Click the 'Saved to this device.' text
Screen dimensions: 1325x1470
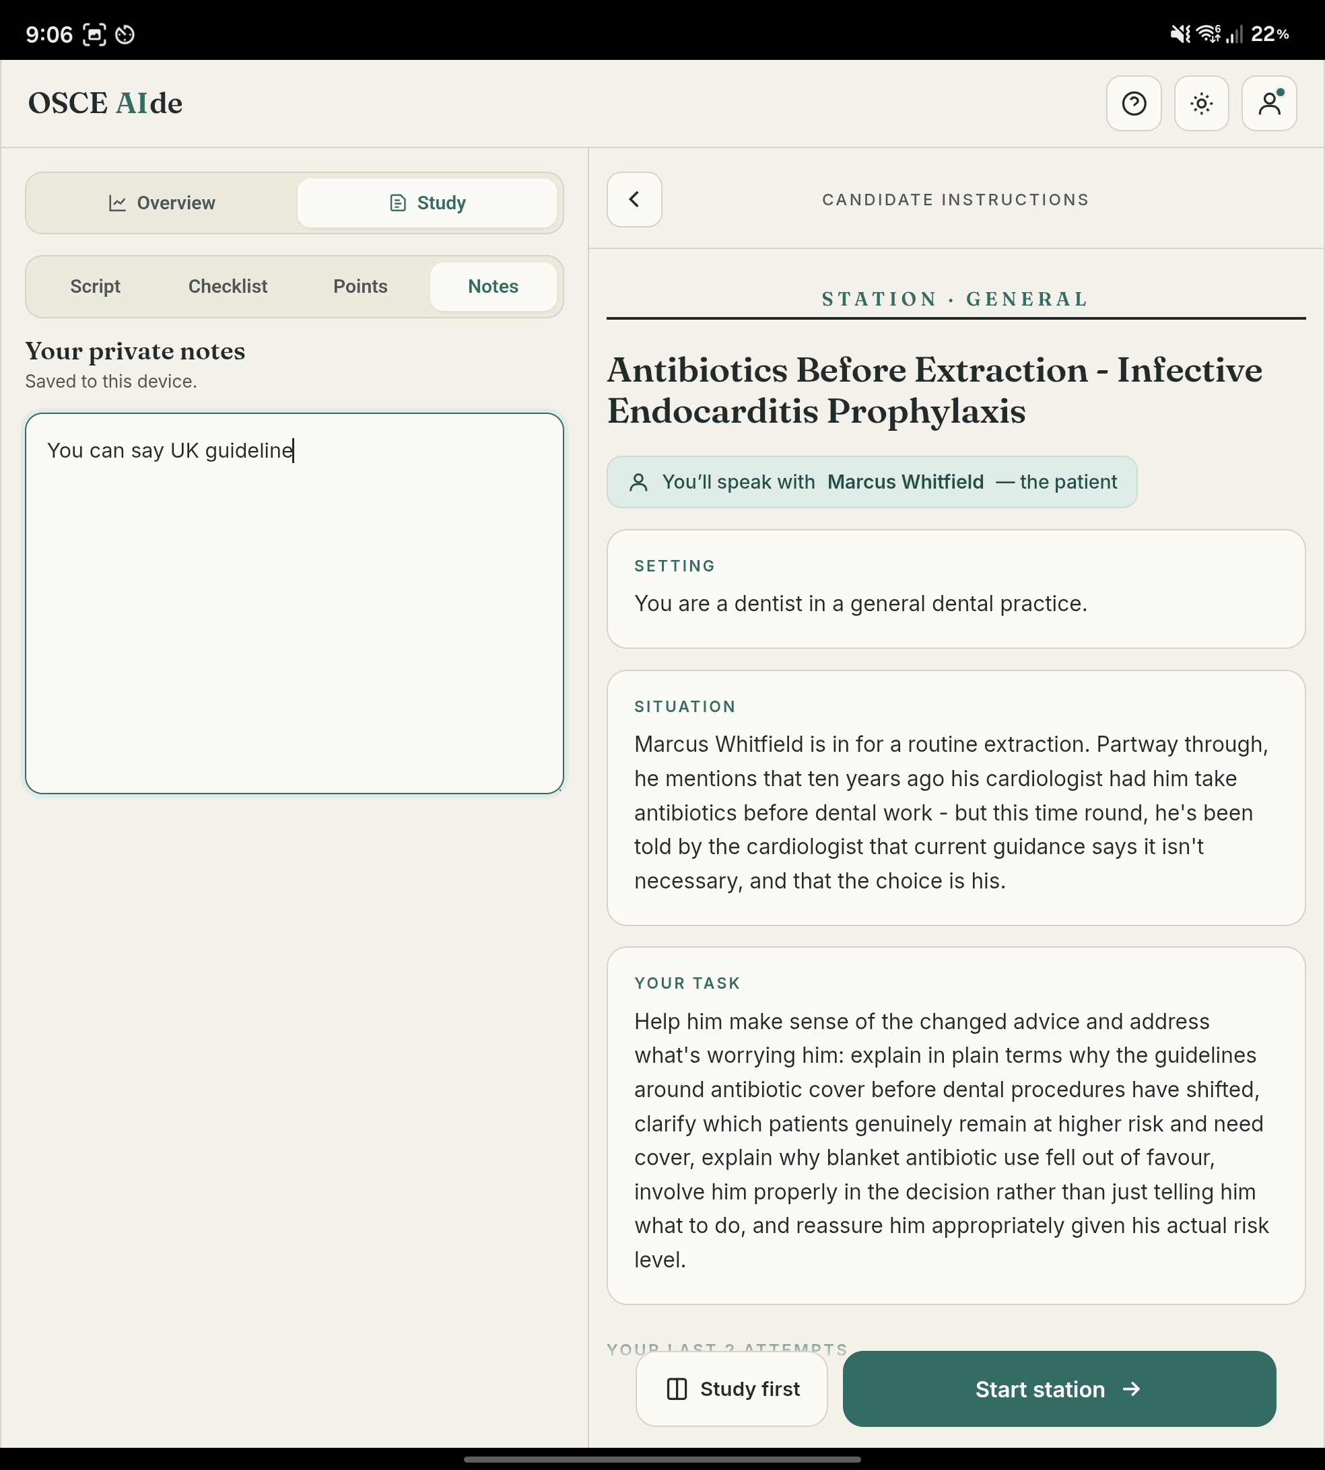(x=111, y=382)
